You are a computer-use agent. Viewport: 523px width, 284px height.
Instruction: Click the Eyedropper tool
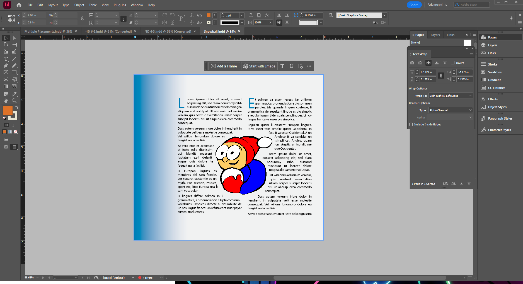pos(14,94)
